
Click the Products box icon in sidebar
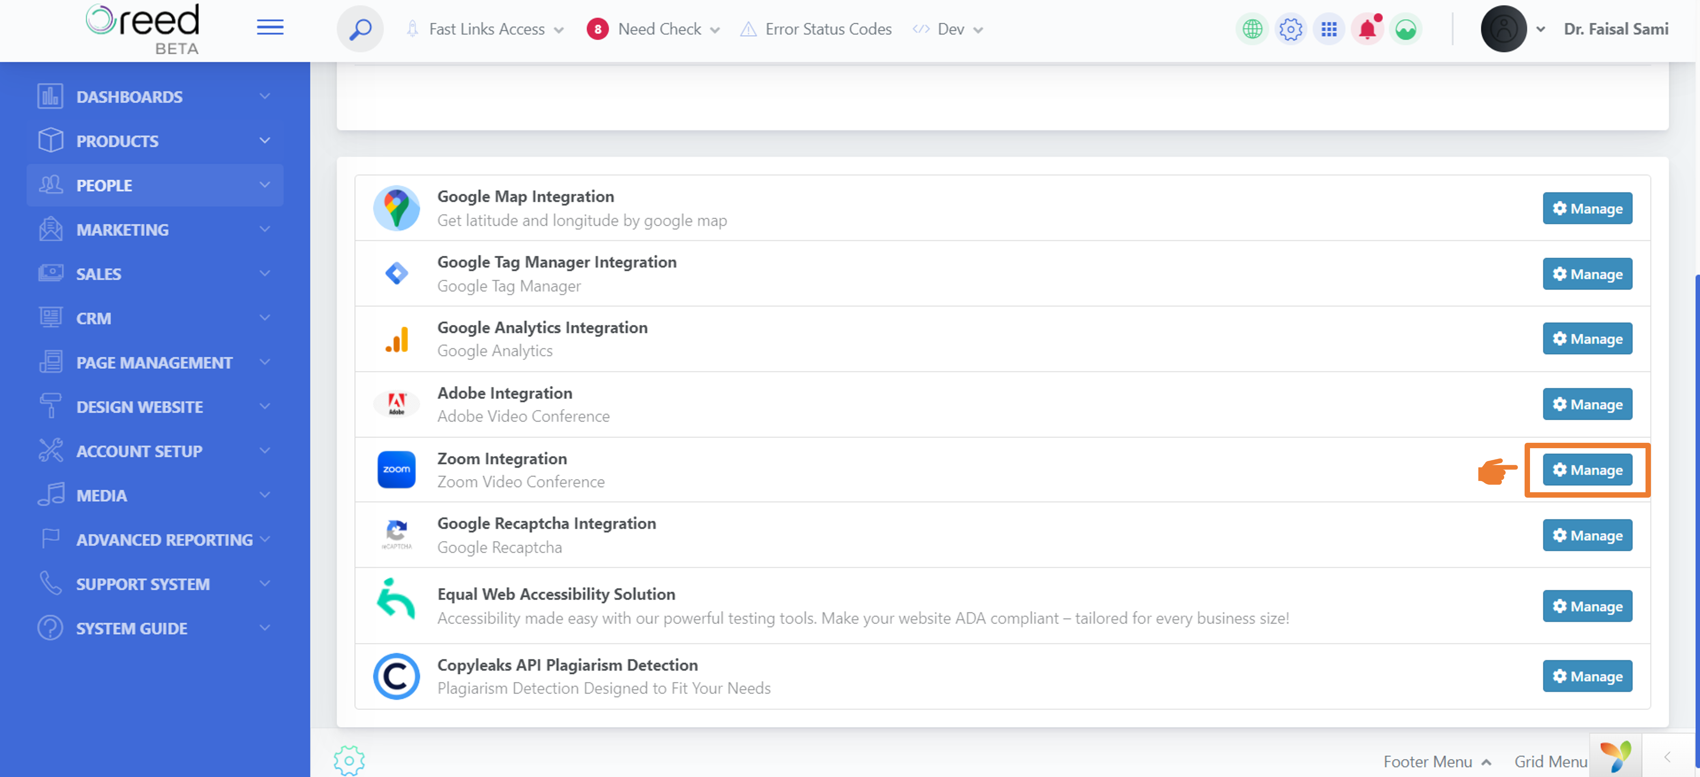tap(50, 141)
